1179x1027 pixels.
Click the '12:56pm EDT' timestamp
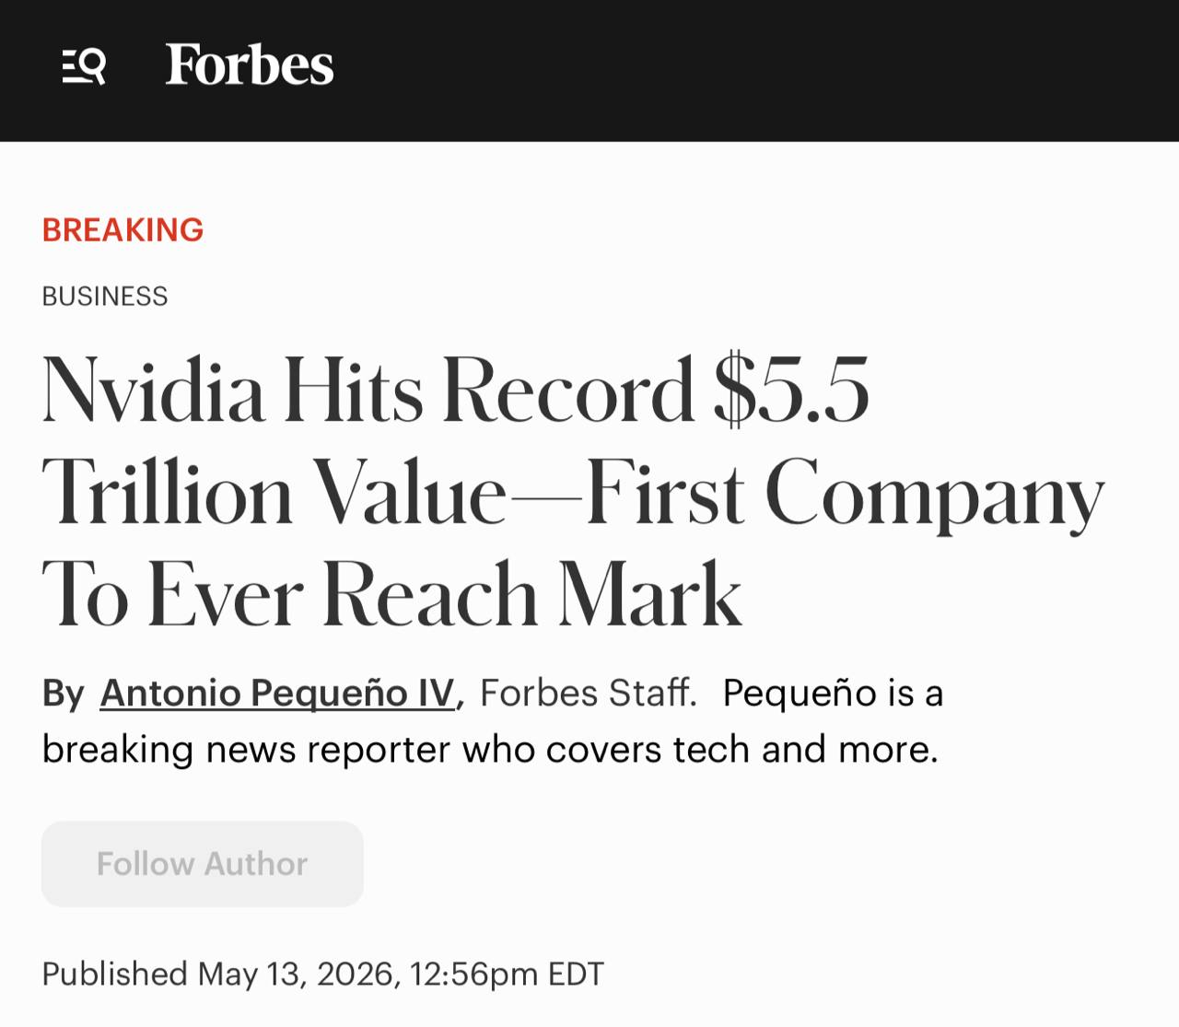pos(507,974)
